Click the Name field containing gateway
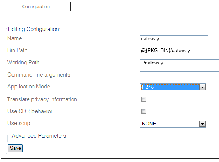The image size is (219, 162). [x=174, y=39]
